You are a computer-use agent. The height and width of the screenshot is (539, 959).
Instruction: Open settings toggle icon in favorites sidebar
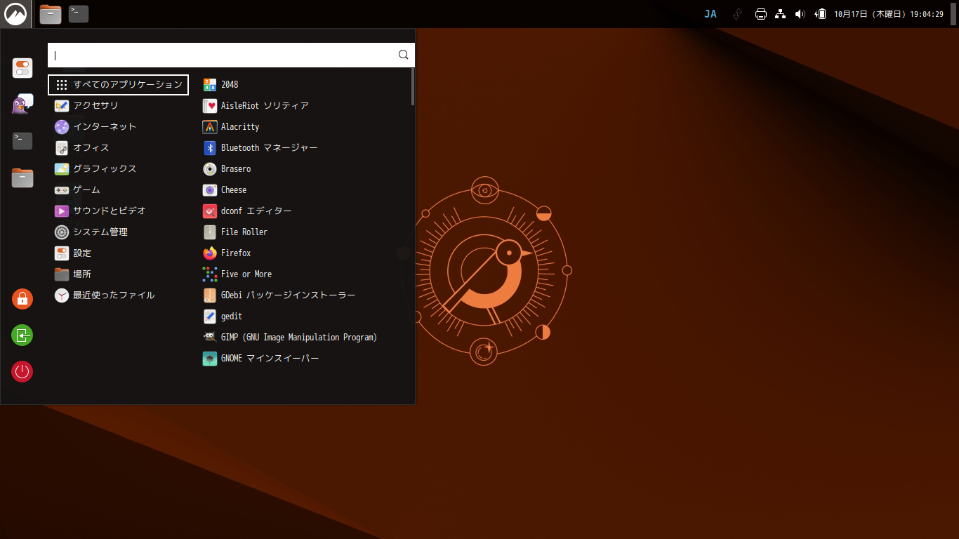click(22, 68)
